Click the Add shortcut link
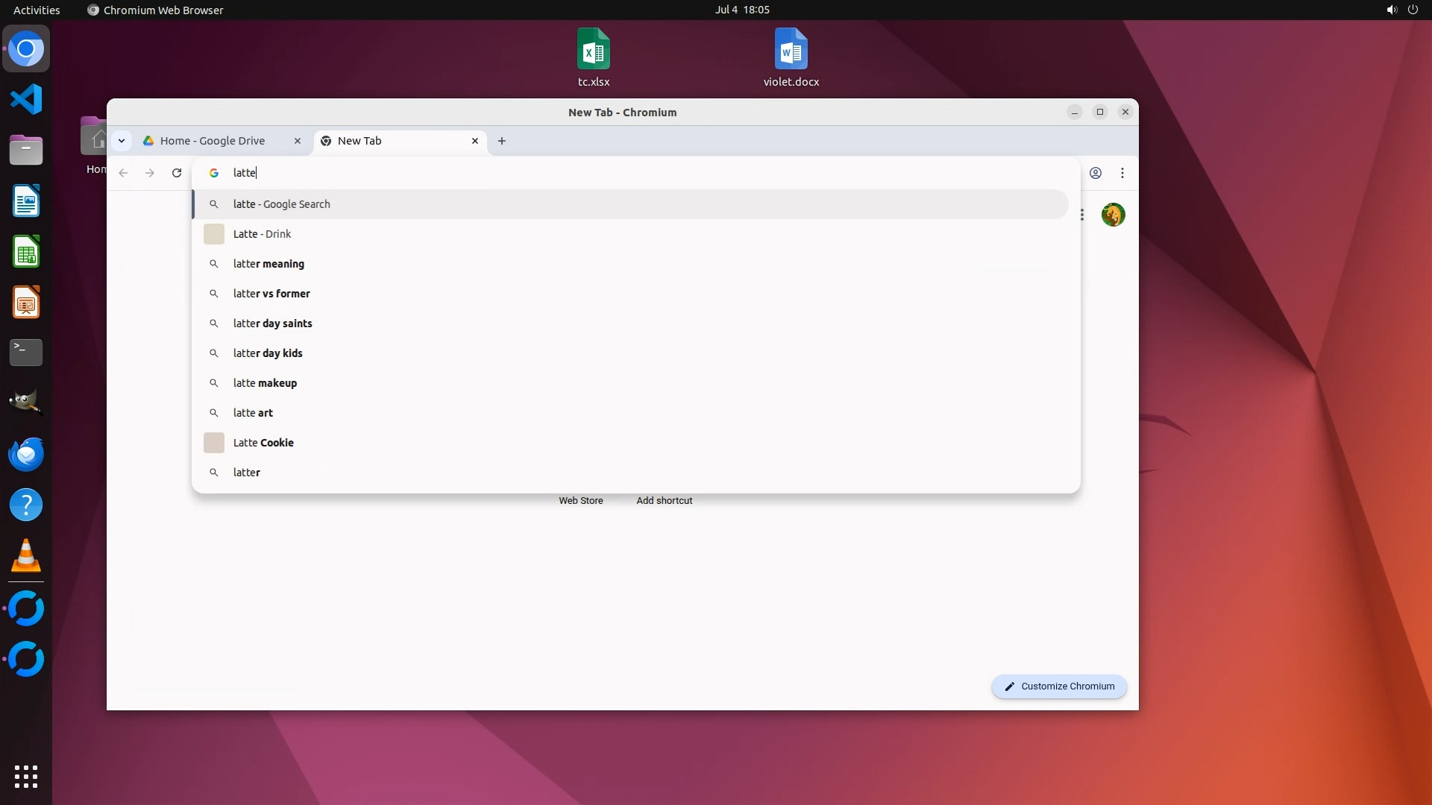Viewport: 1432px width, 805px height. tap(664, 501)
